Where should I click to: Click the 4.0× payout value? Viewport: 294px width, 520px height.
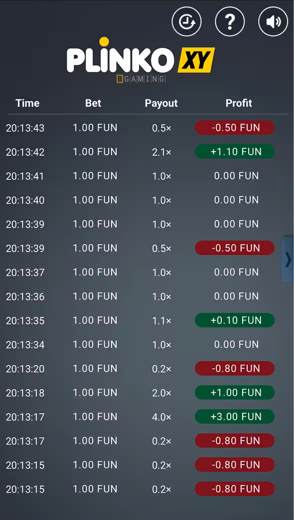(x=161, y=417)
